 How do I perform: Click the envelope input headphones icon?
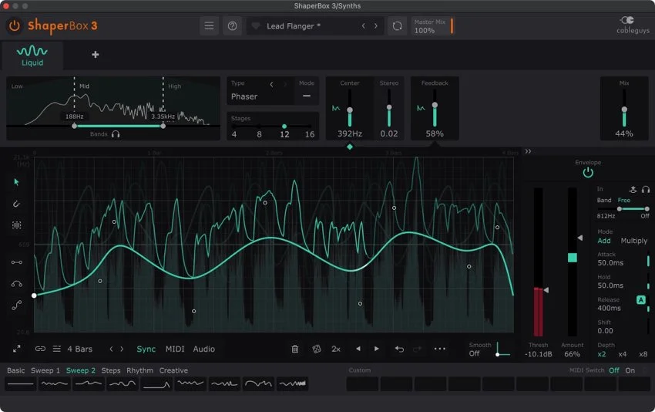click(x=646, y=190)
